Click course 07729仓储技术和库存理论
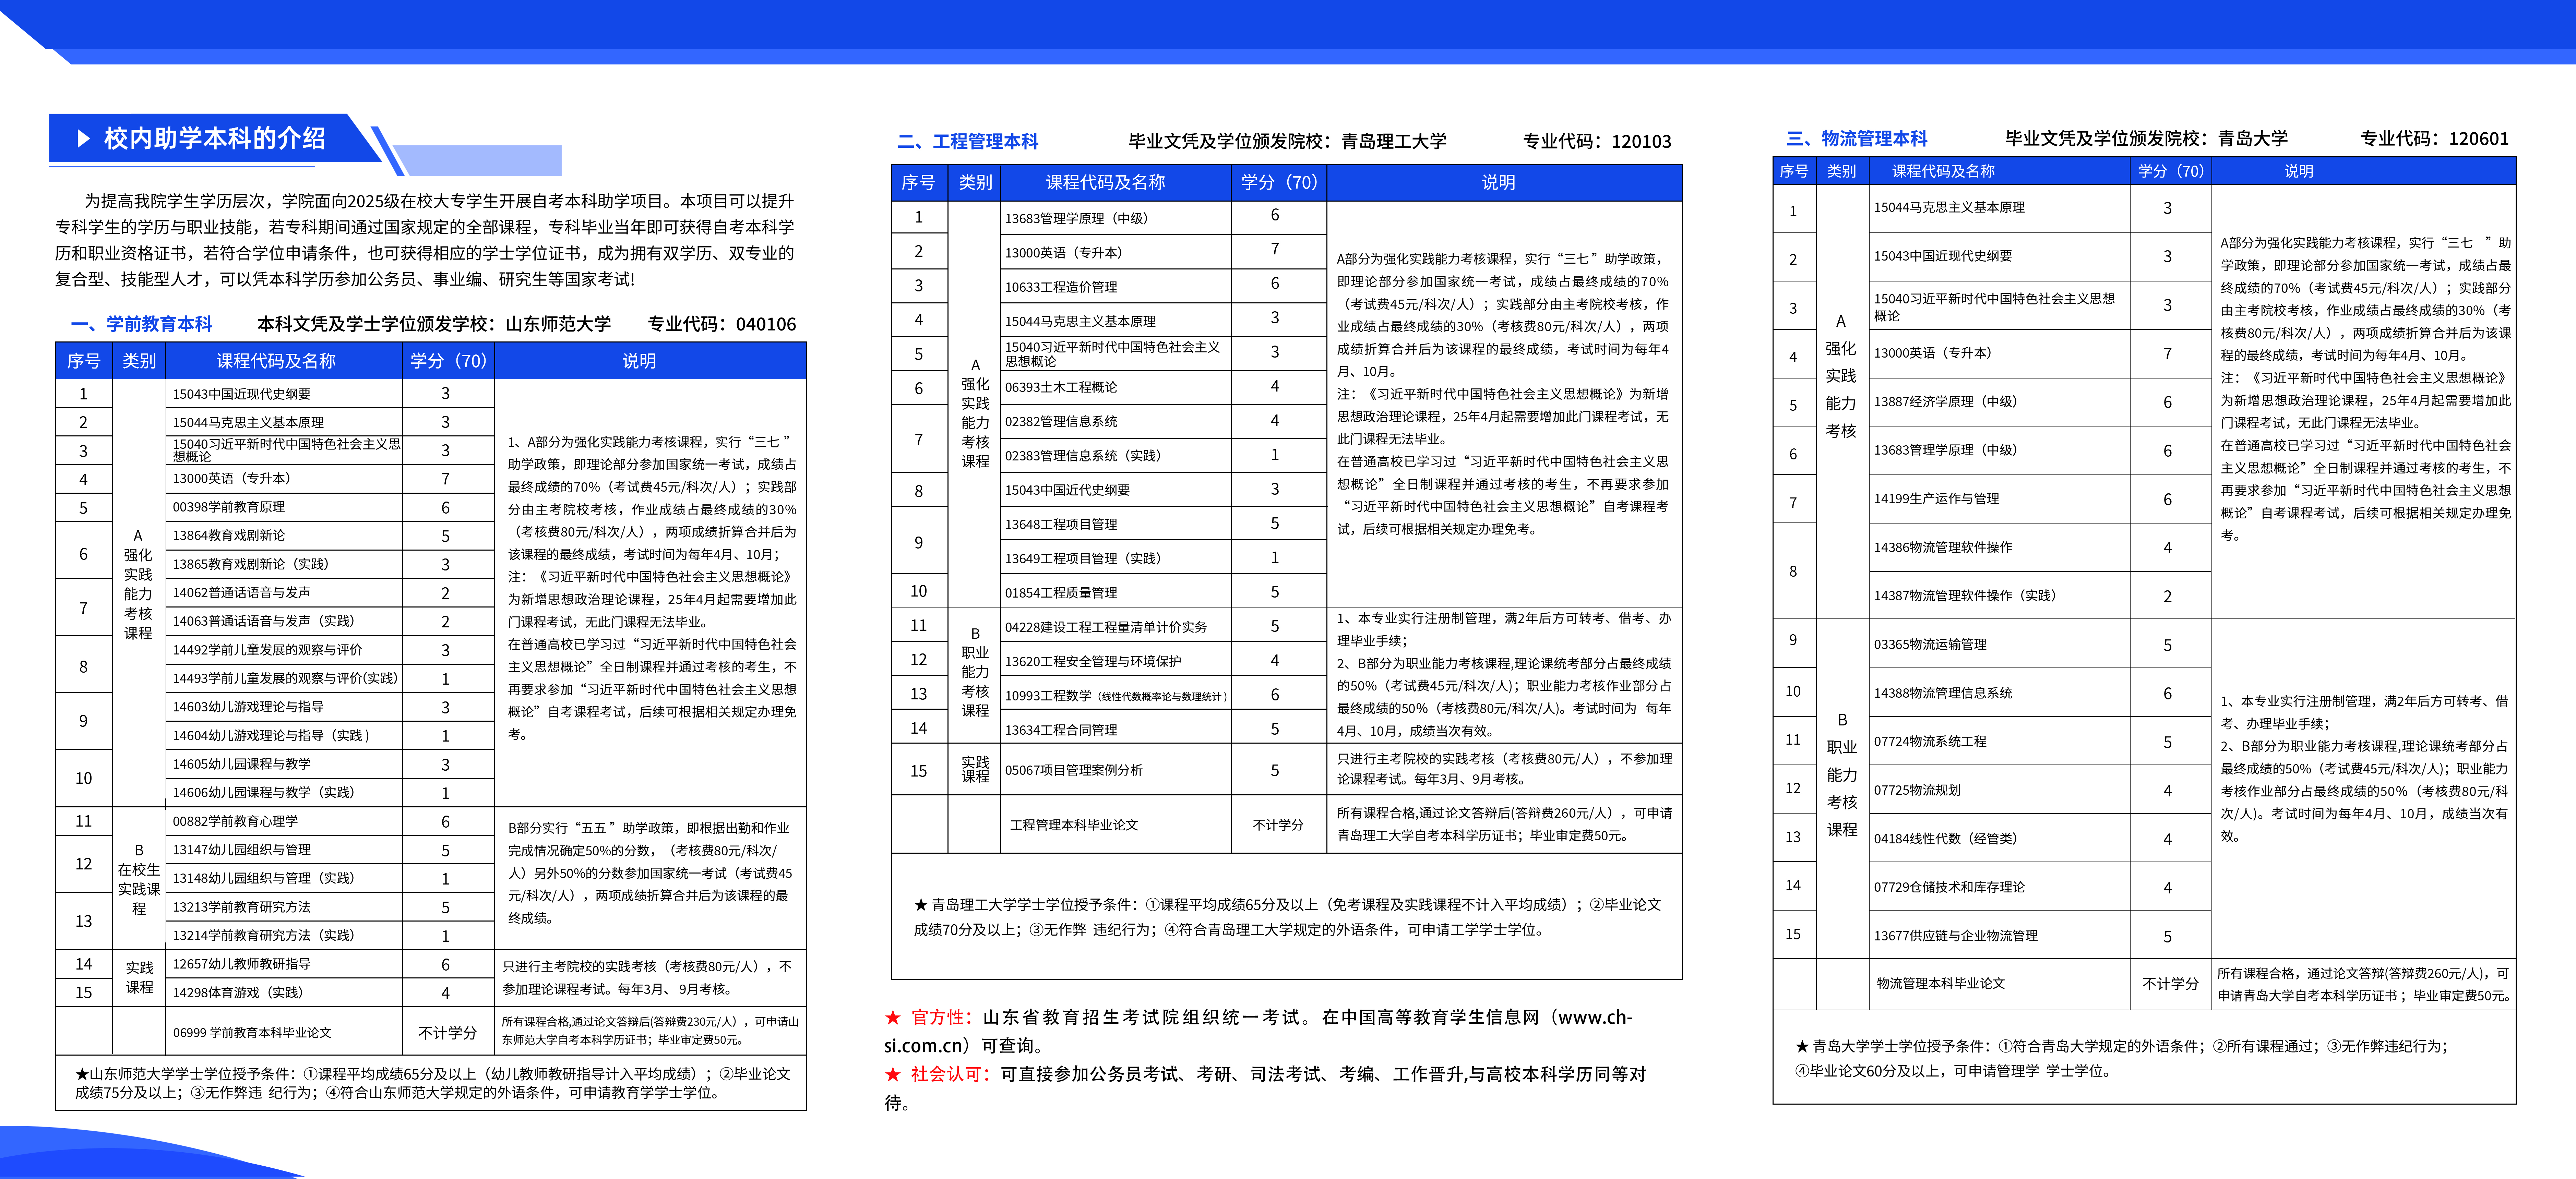2576x1179 pixels. tap(1949, 887)
